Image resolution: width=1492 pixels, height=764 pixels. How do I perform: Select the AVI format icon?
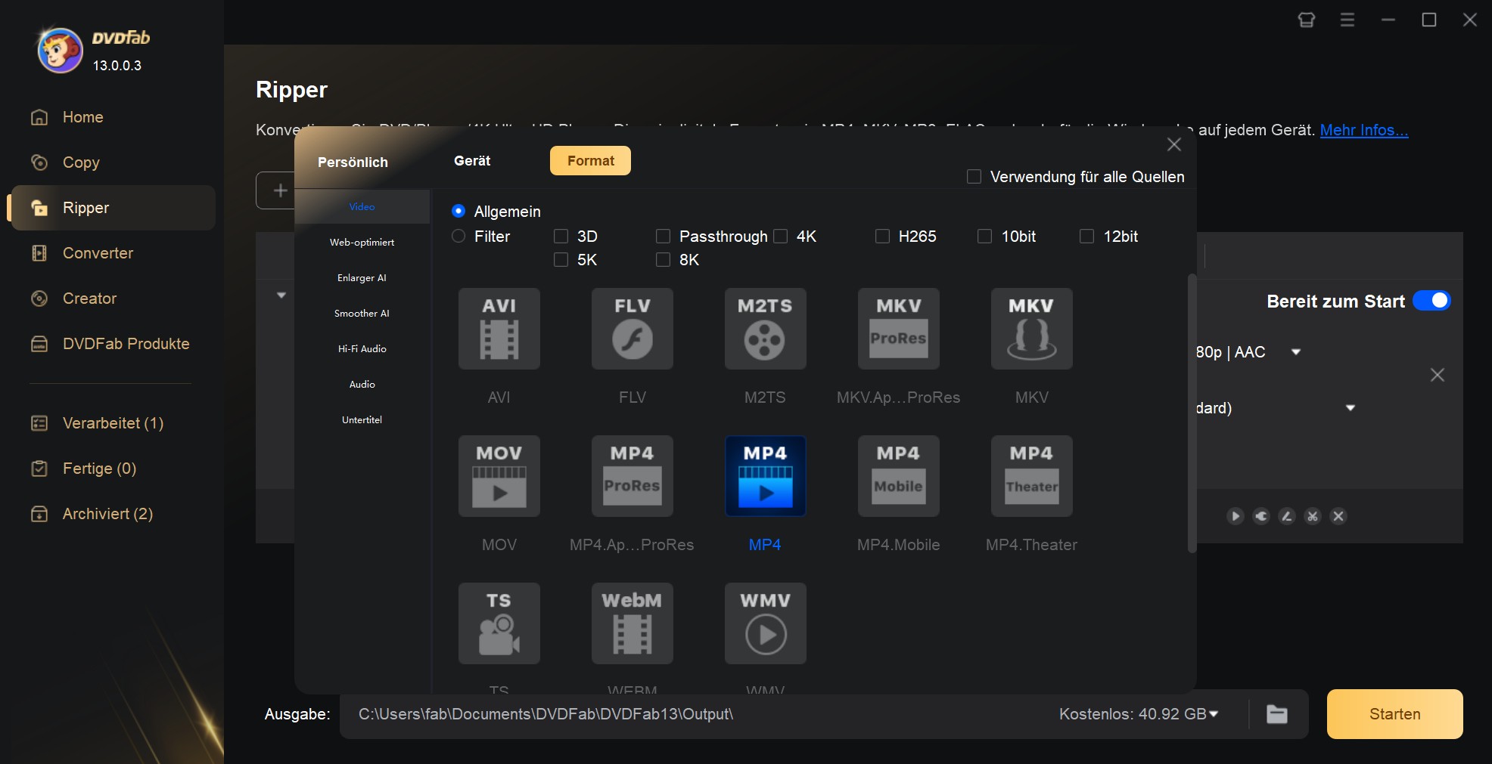499,329
